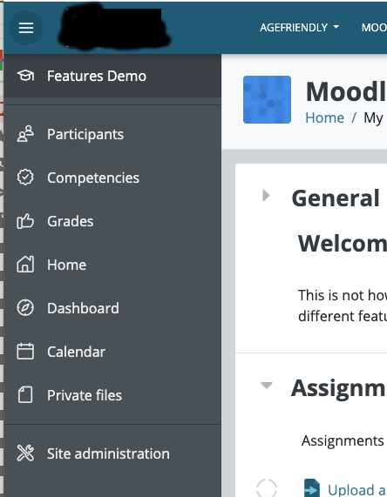
Task: Toggle the completion circle beside Upload activity
Action: pyautogui.click(x=267, y=488)
